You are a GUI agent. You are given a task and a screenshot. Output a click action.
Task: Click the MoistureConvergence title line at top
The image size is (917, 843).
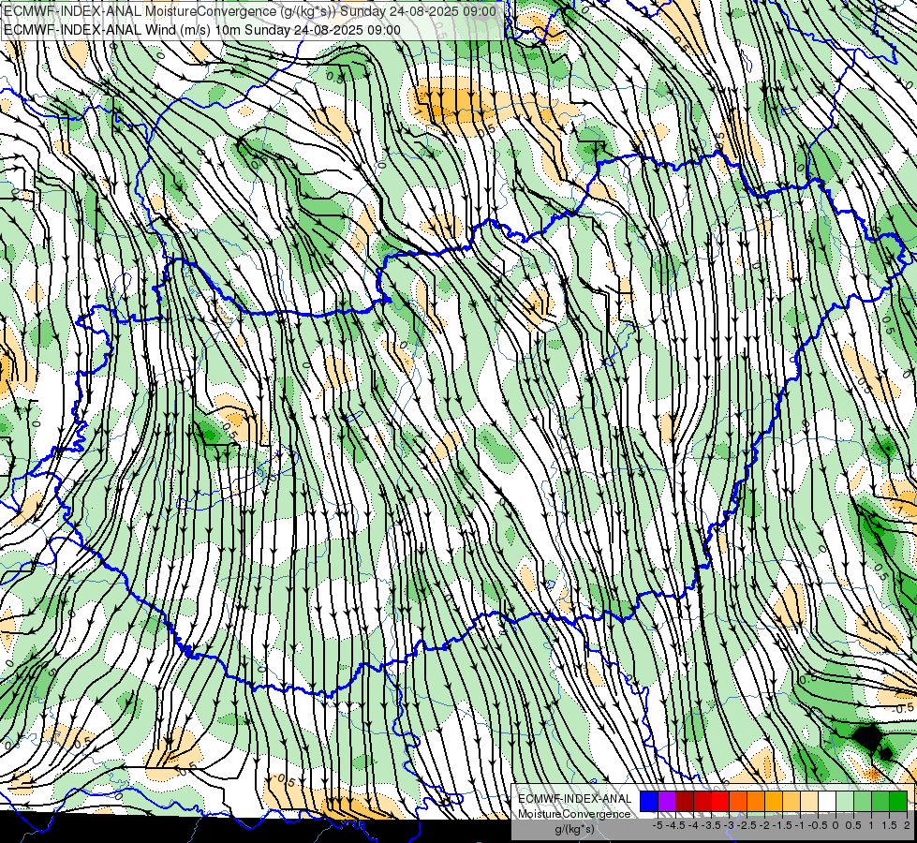[250, 11]
